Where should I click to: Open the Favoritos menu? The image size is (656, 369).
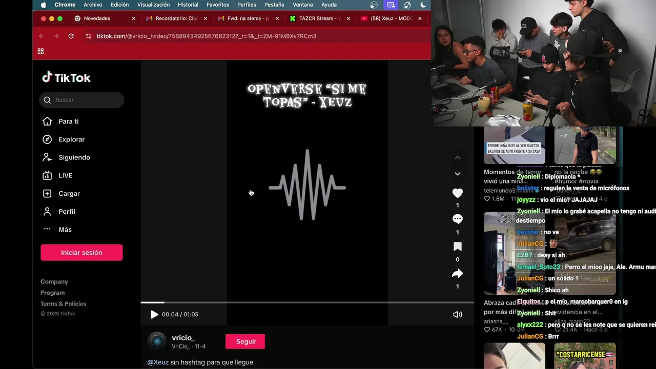pyautogui.click(x=218, y=5)
